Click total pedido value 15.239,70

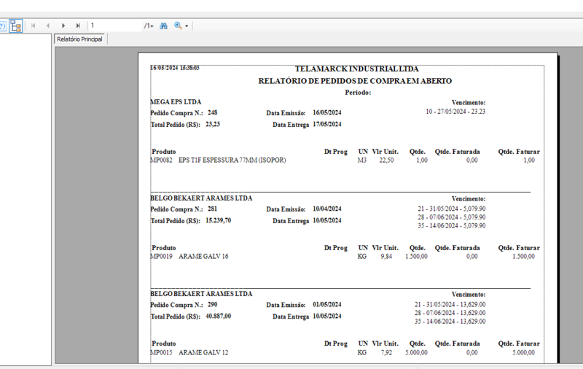coord(218,220)
